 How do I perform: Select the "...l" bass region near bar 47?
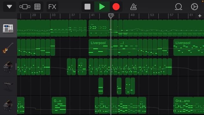128,48
